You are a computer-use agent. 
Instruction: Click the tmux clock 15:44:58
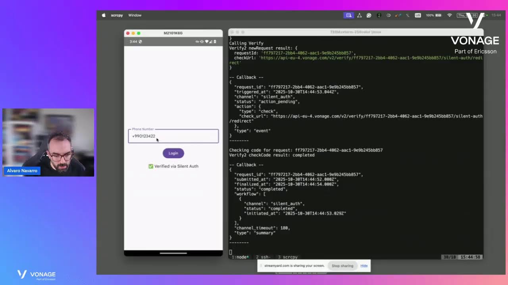click(x=471, y=257)
